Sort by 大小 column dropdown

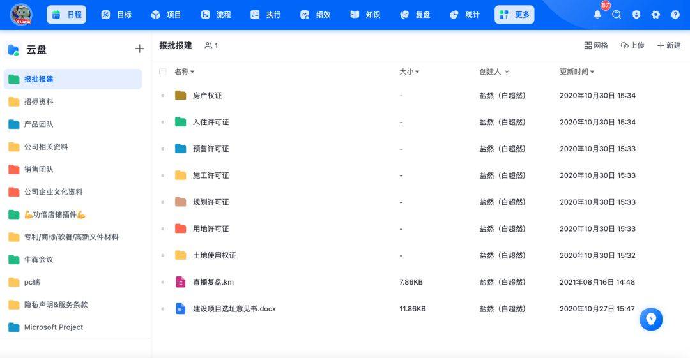[x=410, y=71]
